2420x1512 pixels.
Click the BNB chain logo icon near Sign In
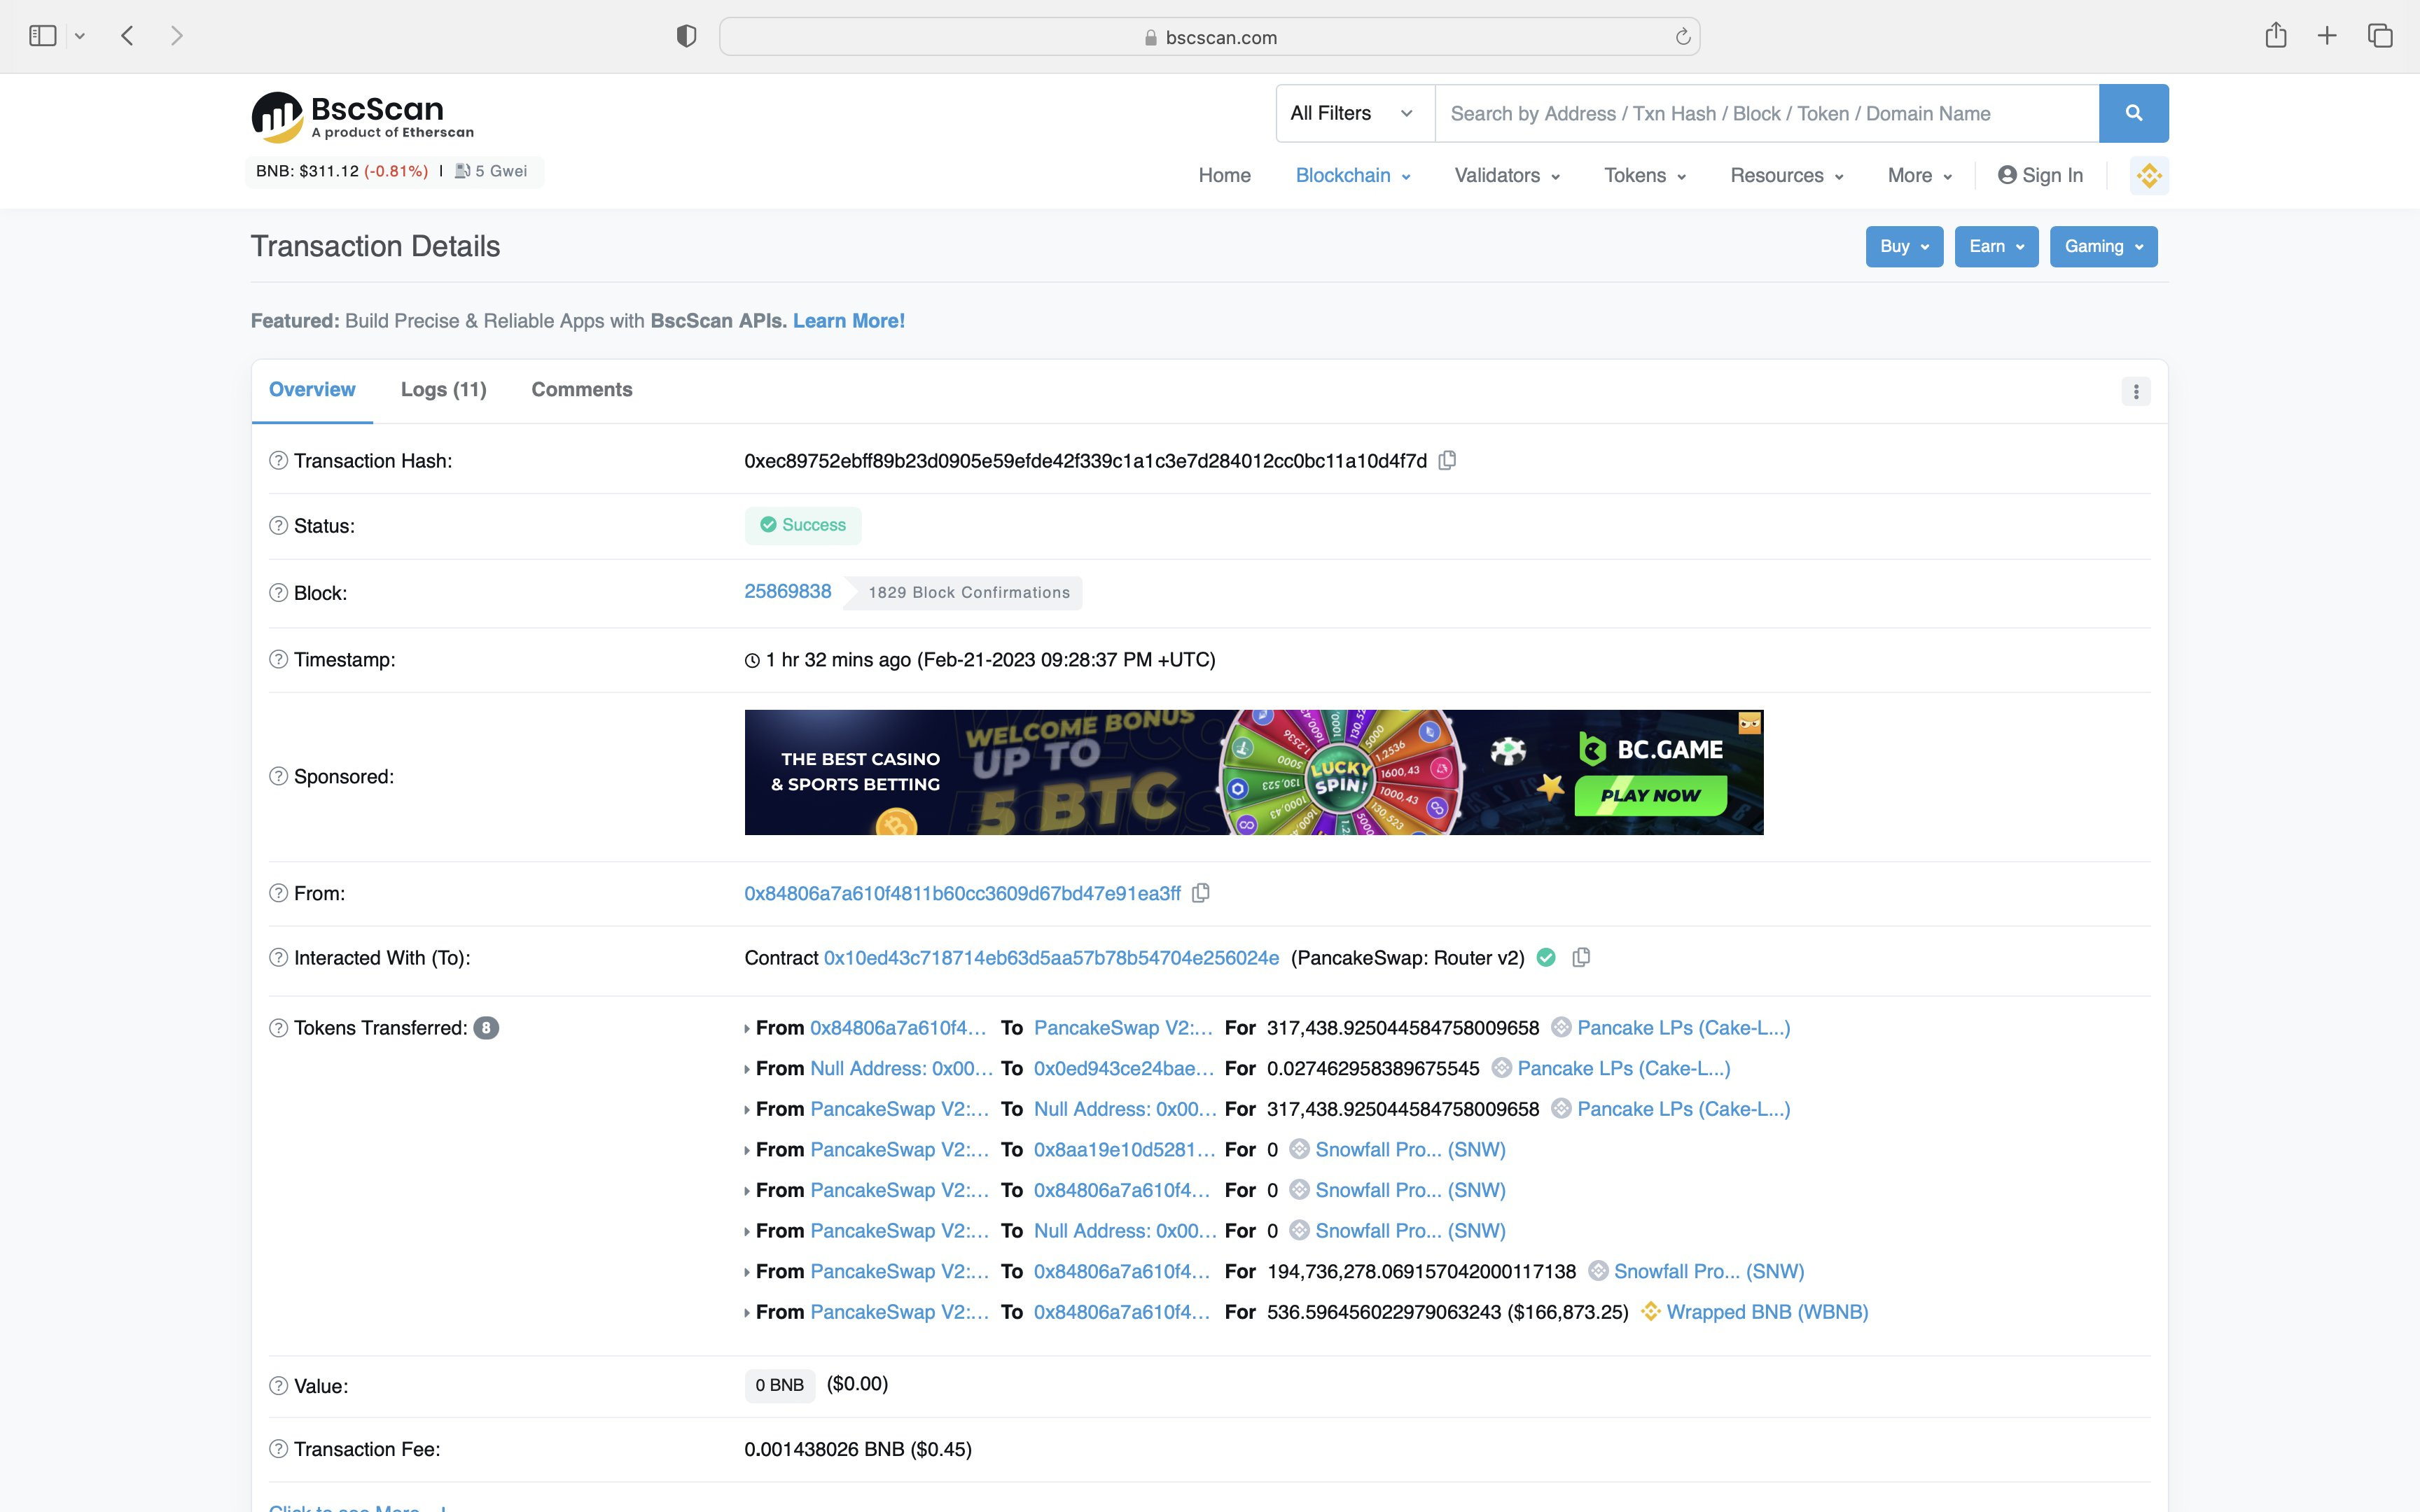(2149, 176)
